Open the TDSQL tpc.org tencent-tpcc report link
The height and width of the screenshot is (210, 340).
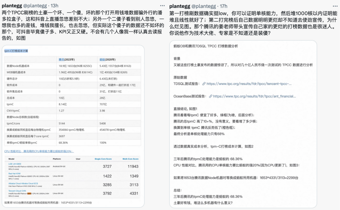click(249, 84)
